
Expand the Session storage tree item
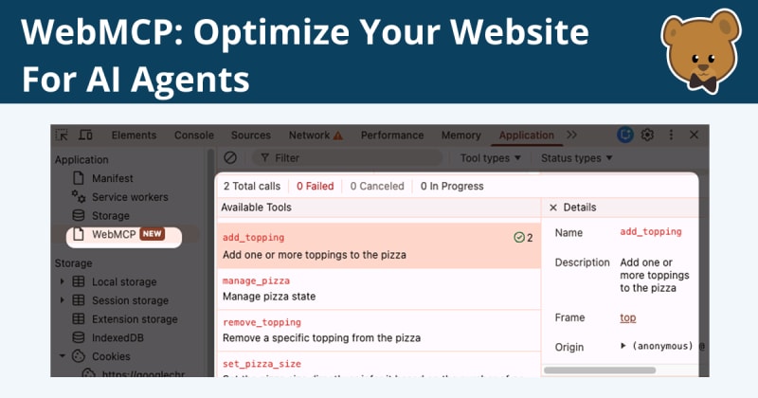click(62, 300)
